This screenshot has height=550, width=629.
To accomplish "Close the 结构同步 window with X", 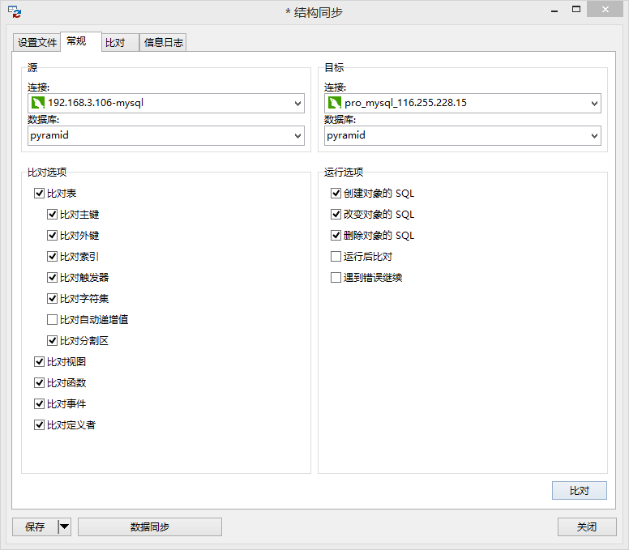I will pos(605,10).
